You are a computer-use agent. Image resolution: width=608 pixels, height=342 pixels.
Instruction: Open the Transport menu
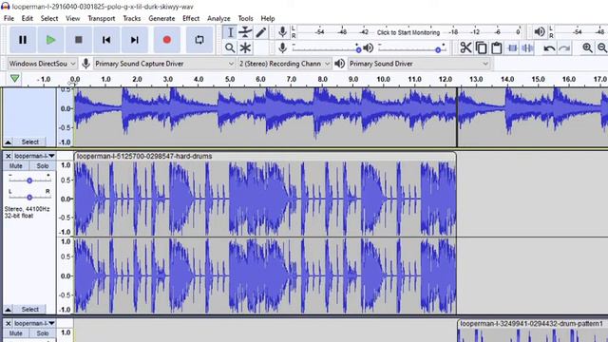[x=102, y=18]
